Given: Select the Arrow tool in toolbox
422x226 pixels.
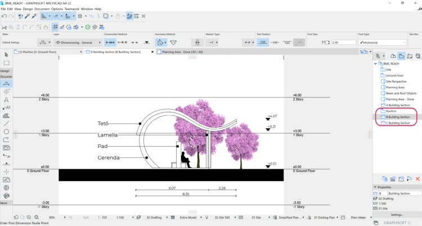Looking at the screenshot, I should 6,55.
